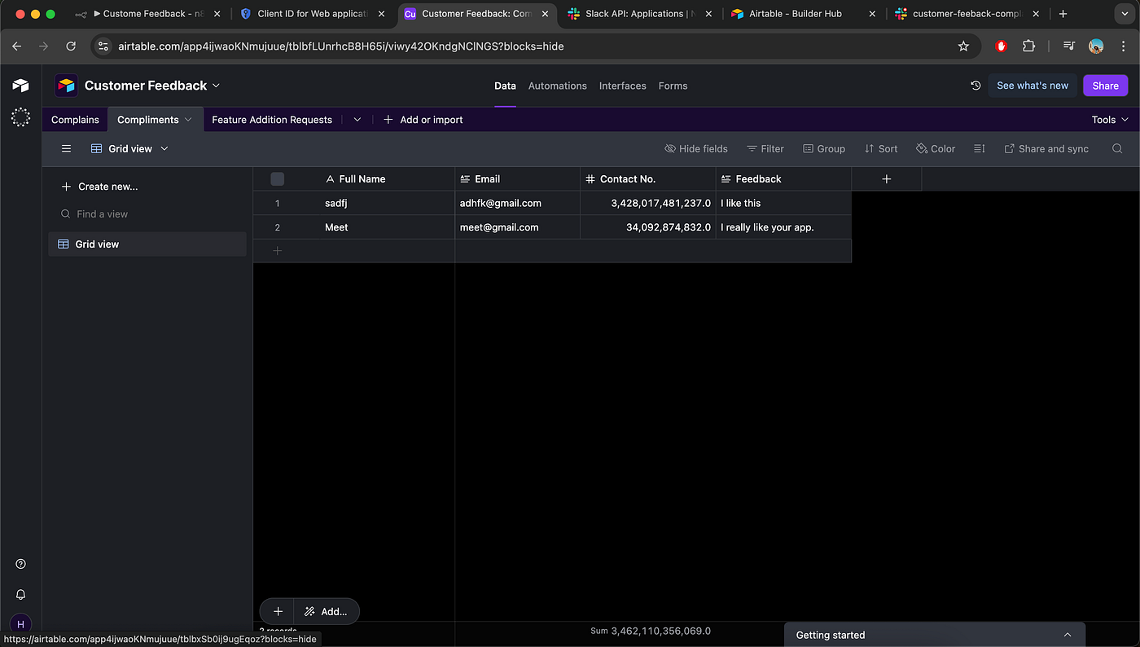The image size is (1140, 647).
Task: Open the account avatar labeled H
Action: 20,624
